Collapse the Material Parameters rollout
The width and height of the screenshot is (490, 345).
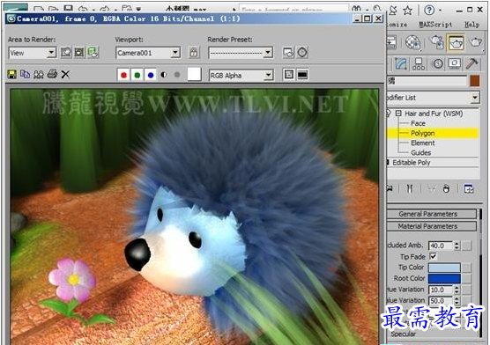(x=431, y=226)
